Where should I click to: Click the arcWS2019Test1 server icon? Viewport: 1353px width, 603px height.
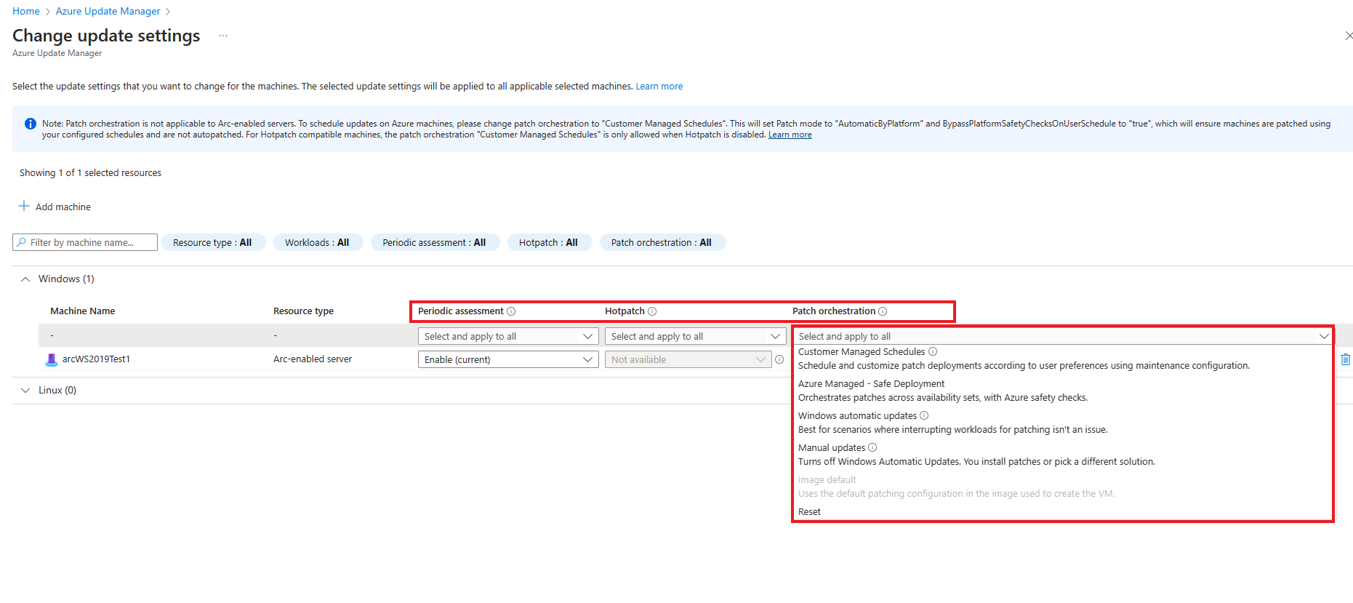tap(52, 359)
